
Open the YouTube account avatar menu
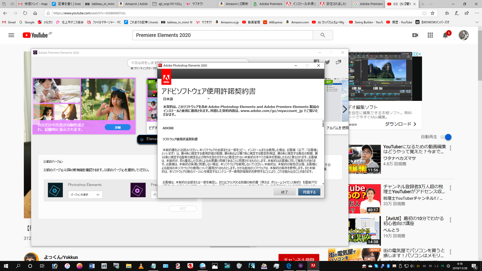(464, 35)
